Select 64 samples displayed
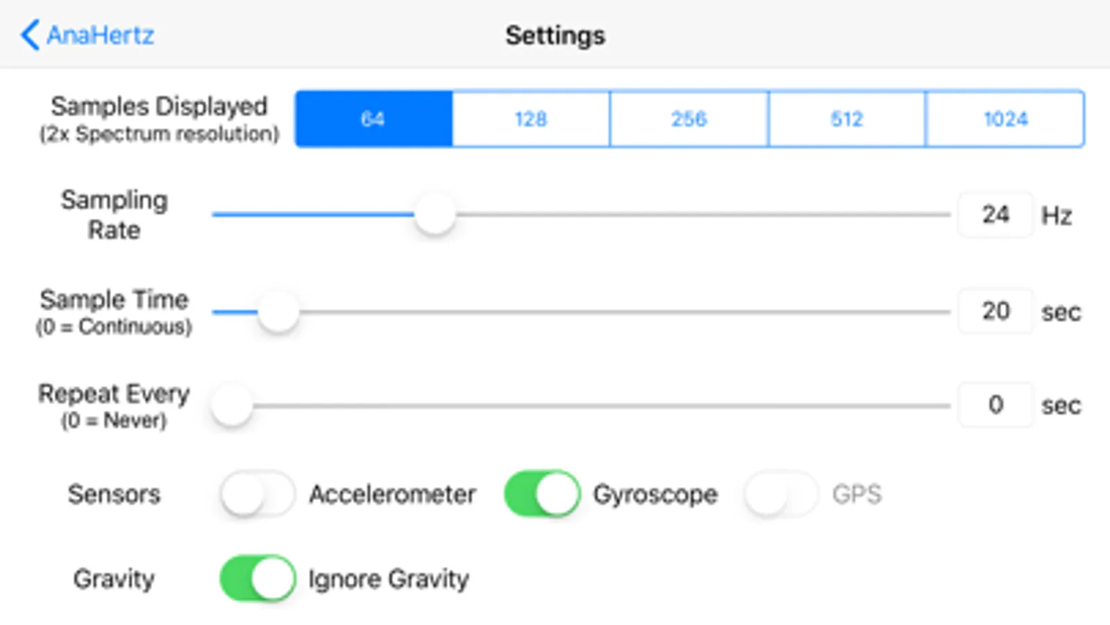 pyautogui.click(x=373, y=119)
